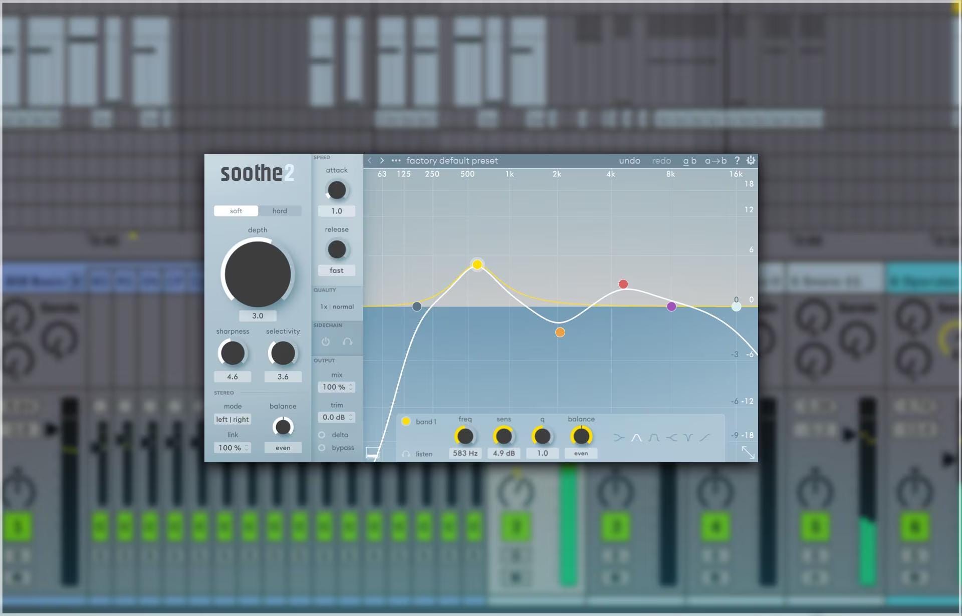Click the stereo balance knob
The image size is (962, 616).
point(283,427)
